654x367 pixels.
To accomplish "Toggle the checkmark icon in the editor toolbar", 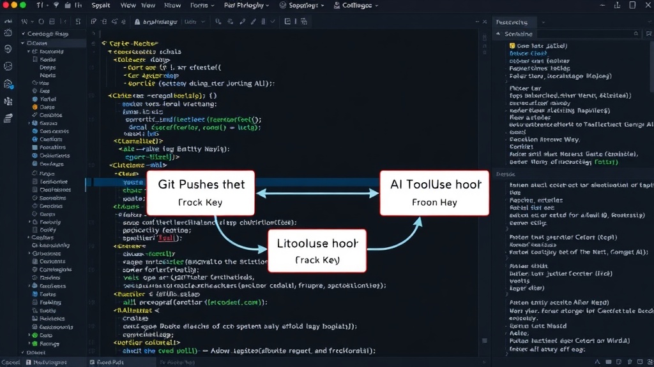I will pyautogui.click(x=273, y=22).
